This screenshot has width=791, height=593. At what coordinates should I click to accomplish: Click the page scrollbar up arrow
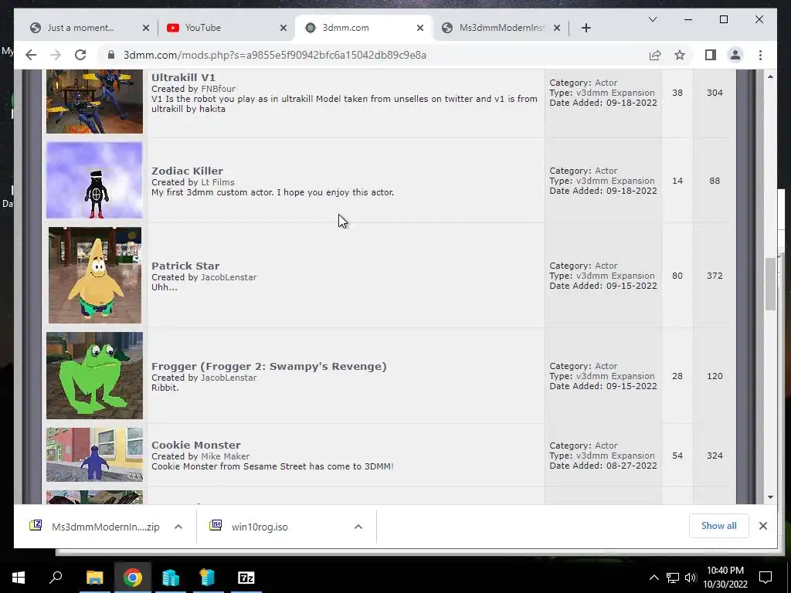[x=770, y=76]
